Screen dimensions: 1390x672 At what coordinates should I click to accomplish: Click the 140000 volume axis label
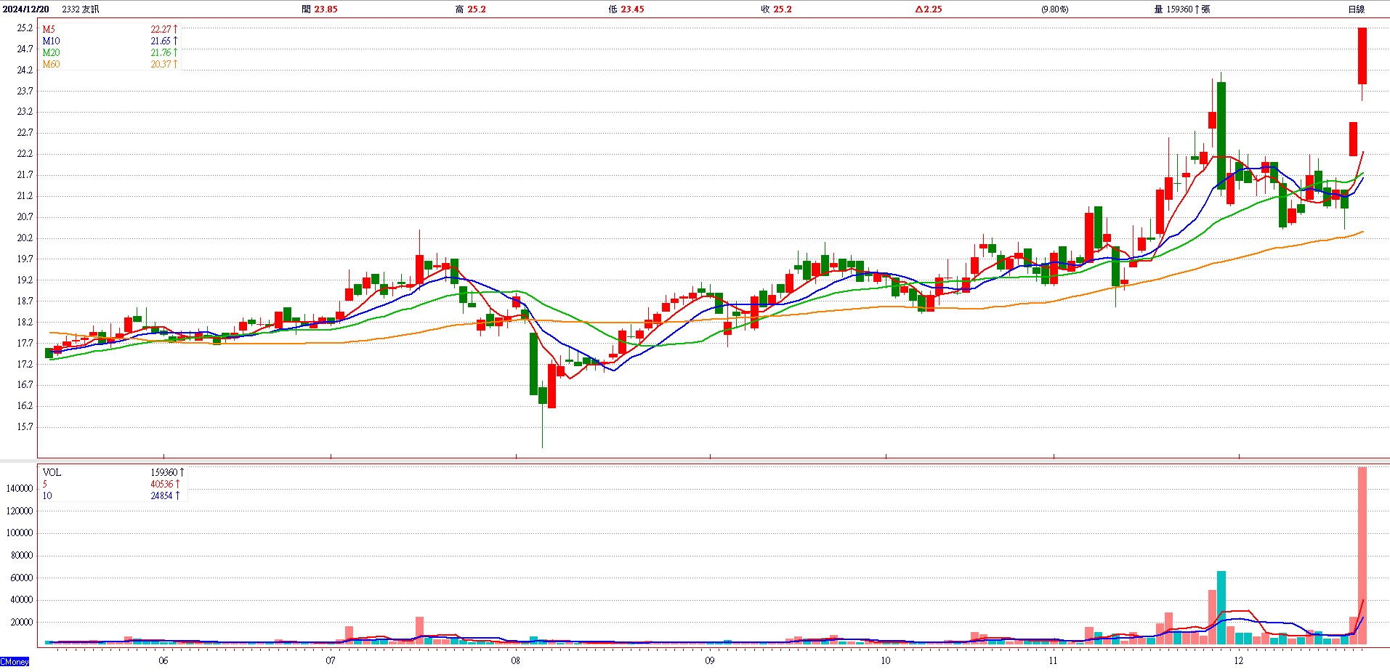coord(20,489)
